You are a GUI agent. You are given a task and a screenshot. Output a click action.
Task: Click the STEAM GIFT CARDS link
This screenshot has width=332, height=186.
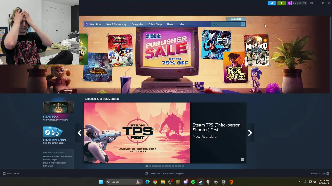pyautogui.click(x=54, y=140)
